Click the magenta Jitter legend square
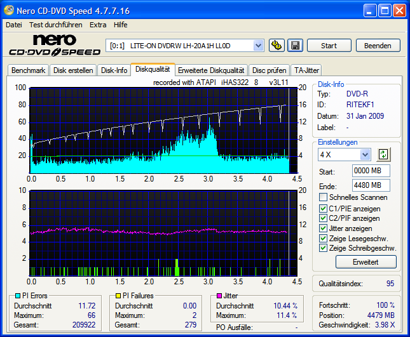 click(x=219, y=296)
